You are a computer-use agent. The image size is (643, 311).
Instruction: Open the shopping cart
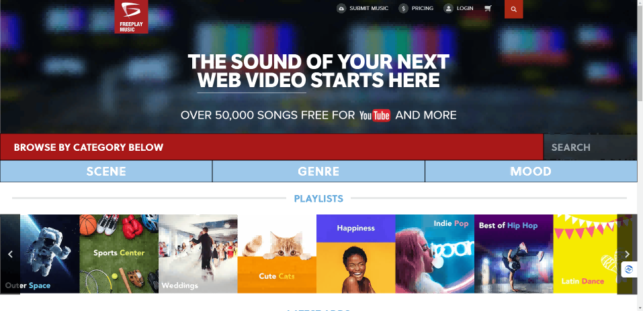[488, 8]
